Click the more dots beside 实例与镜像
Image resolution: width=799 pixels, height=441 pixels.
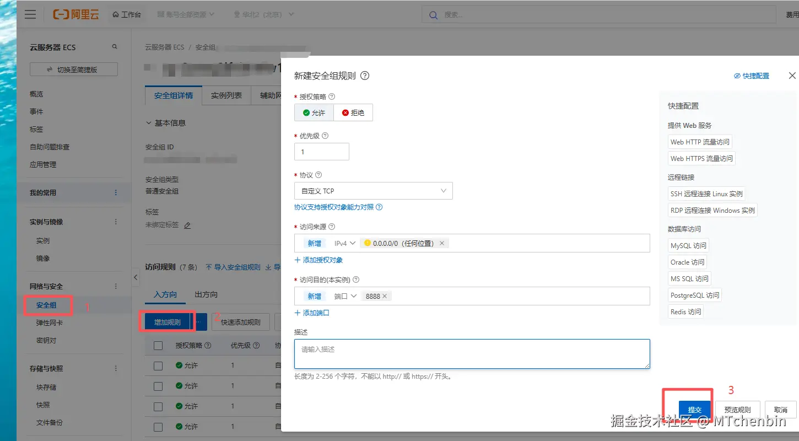116,222
